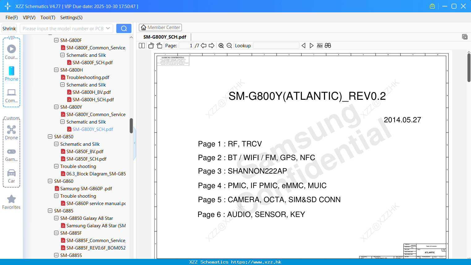
Task: Open the SM-G850F_BV.pdf file
Action: (85, 151)
